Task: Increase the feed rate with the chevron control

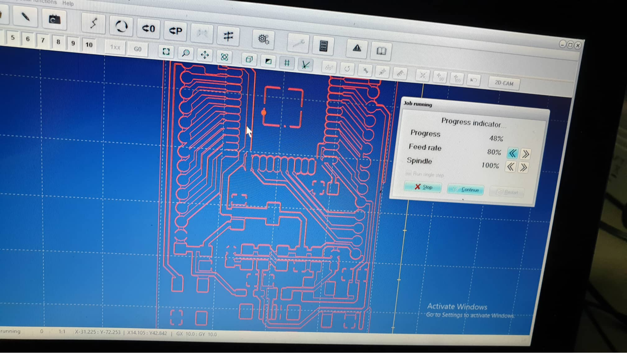Action: (525, 153)
